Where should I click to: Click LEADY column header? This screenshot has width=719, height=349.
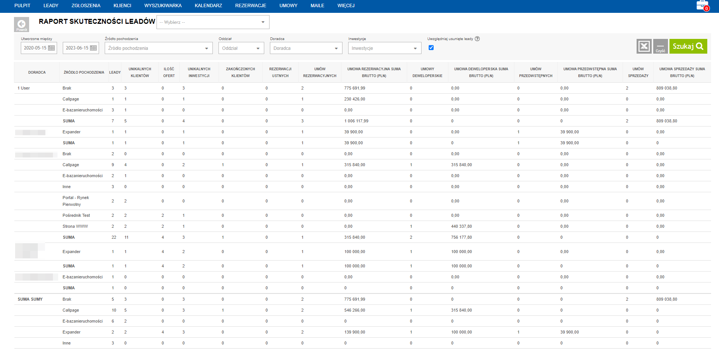115,72
